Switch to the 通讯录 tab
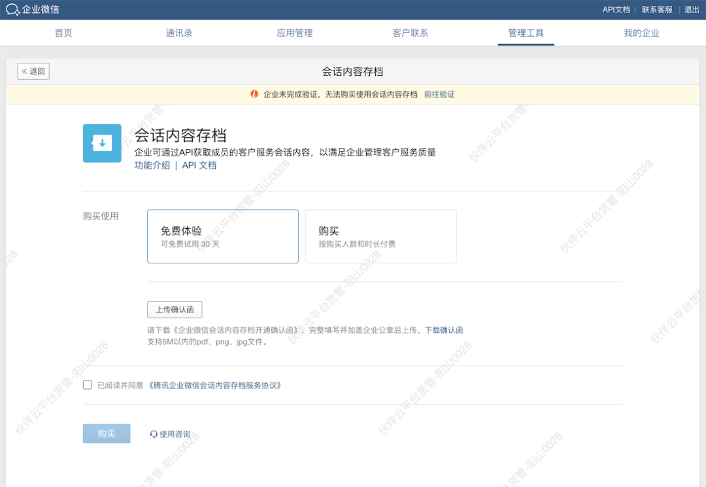 tap(178, 33)
